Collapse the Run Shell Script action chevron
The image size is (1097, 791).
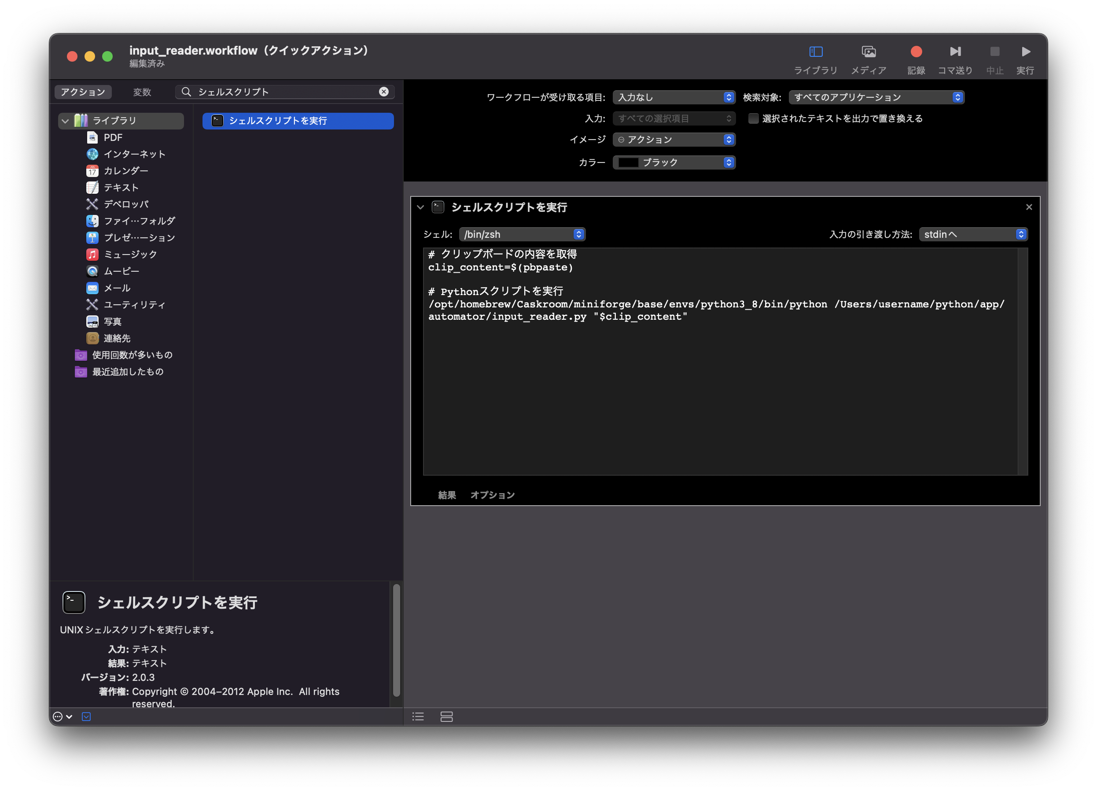coord(420,207)
